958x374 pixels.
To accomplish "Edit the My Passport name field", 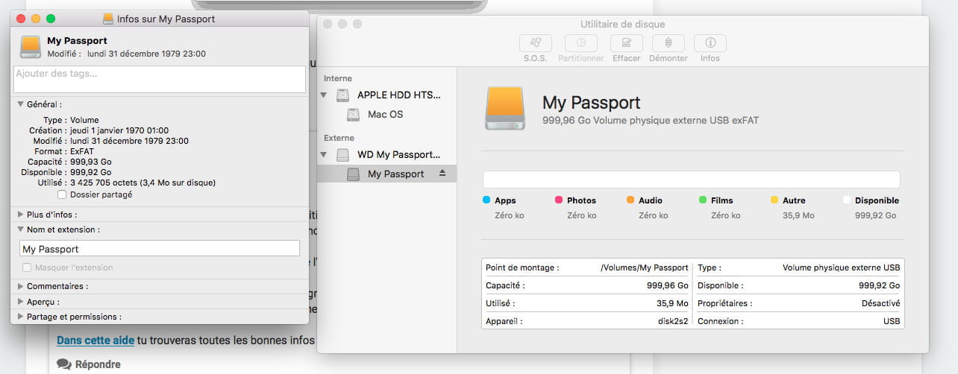I will click(160, 249).
